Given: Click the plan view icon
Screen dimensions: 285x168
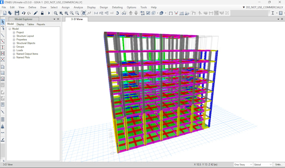Looking at the screenshot, I should click(x=101, y=13).
